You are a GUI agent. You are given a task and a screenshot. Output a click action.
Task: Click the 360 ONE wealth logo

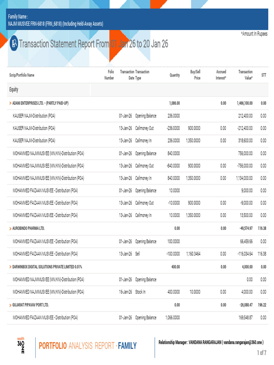click(21, 346)
